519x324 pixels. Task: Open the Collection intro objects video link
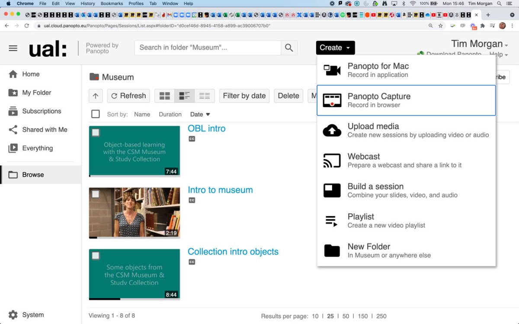click(x=233, y=251)
